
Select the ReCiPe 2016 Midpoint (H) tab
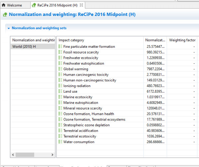[57, 5]
